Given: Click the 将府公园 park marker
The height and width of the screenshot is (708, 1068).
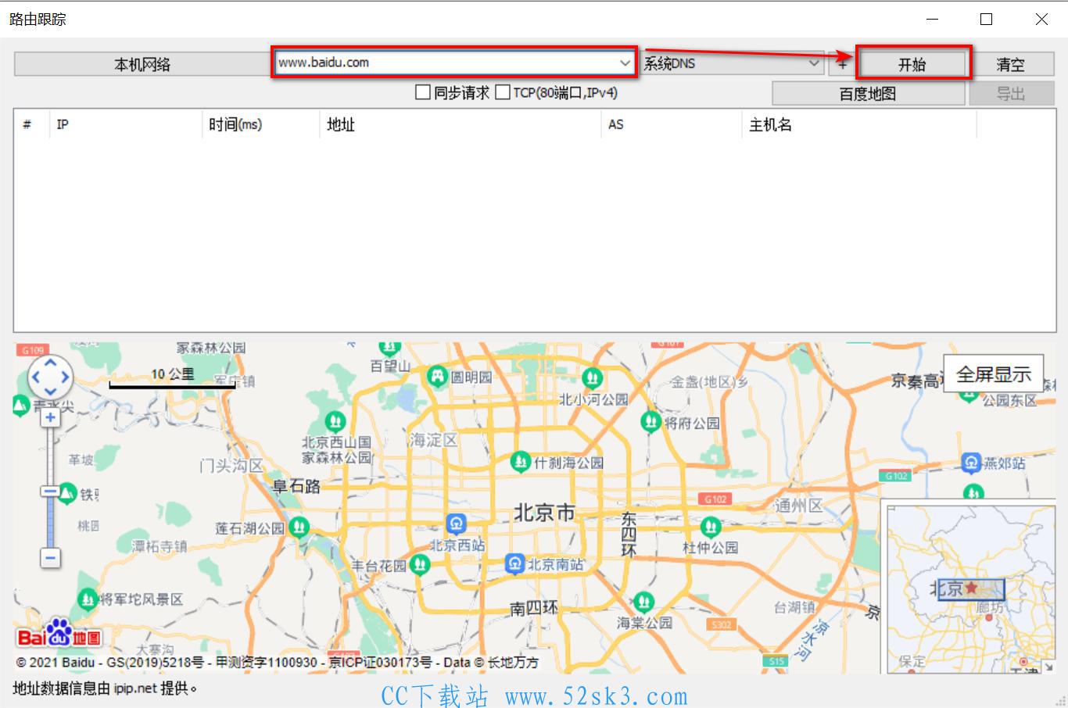Looking at the screenshot, I should point(650,422).
